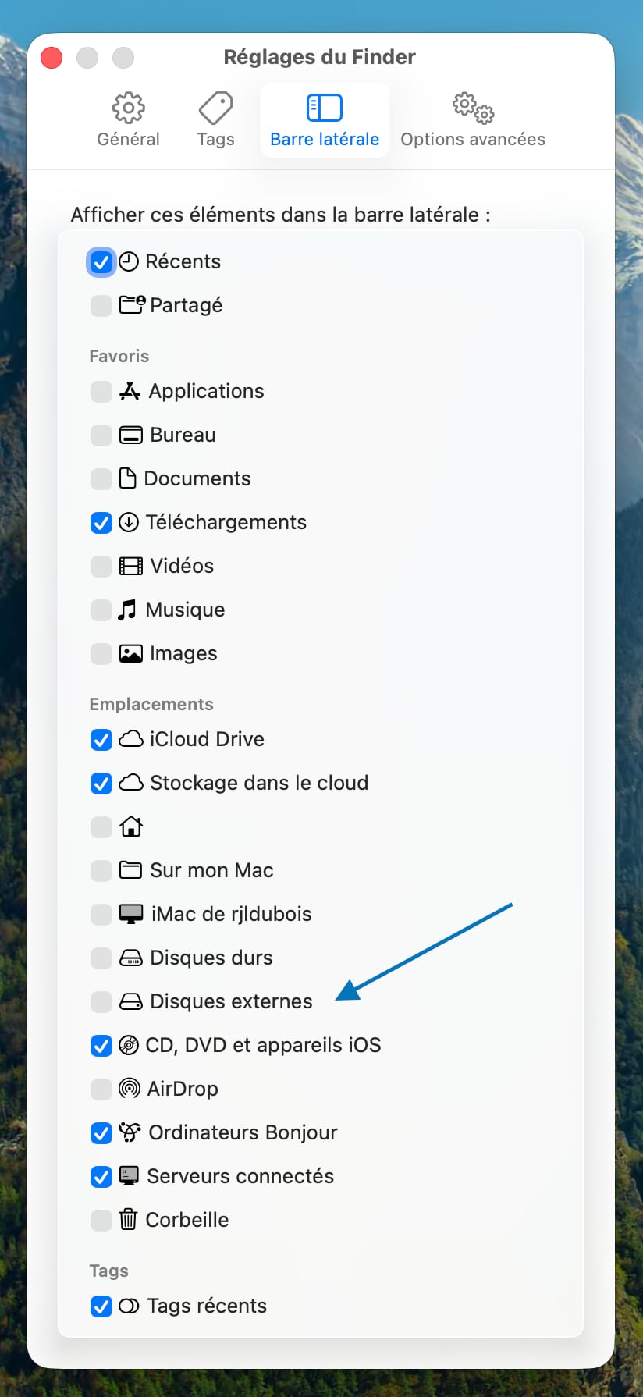Tick the Vidéos checkbox
This screenshot has height=1397, width=643.
[101, 567]
